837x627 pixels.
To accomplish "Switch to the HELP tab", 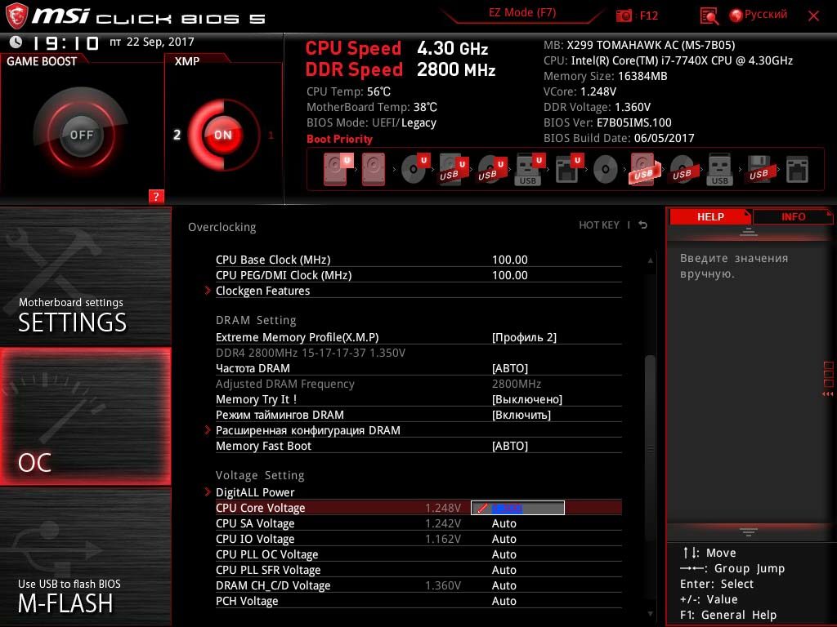I will click(x=710, y=216).
